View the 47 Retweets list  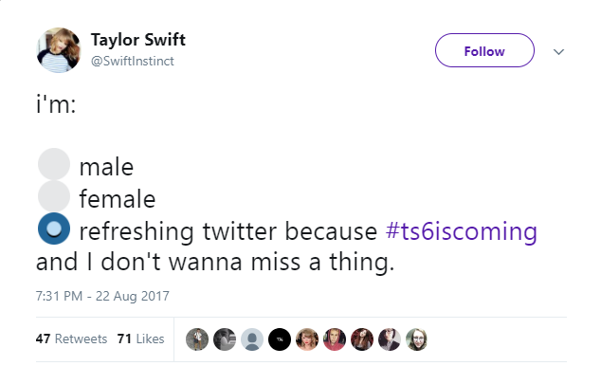[71, 339]
